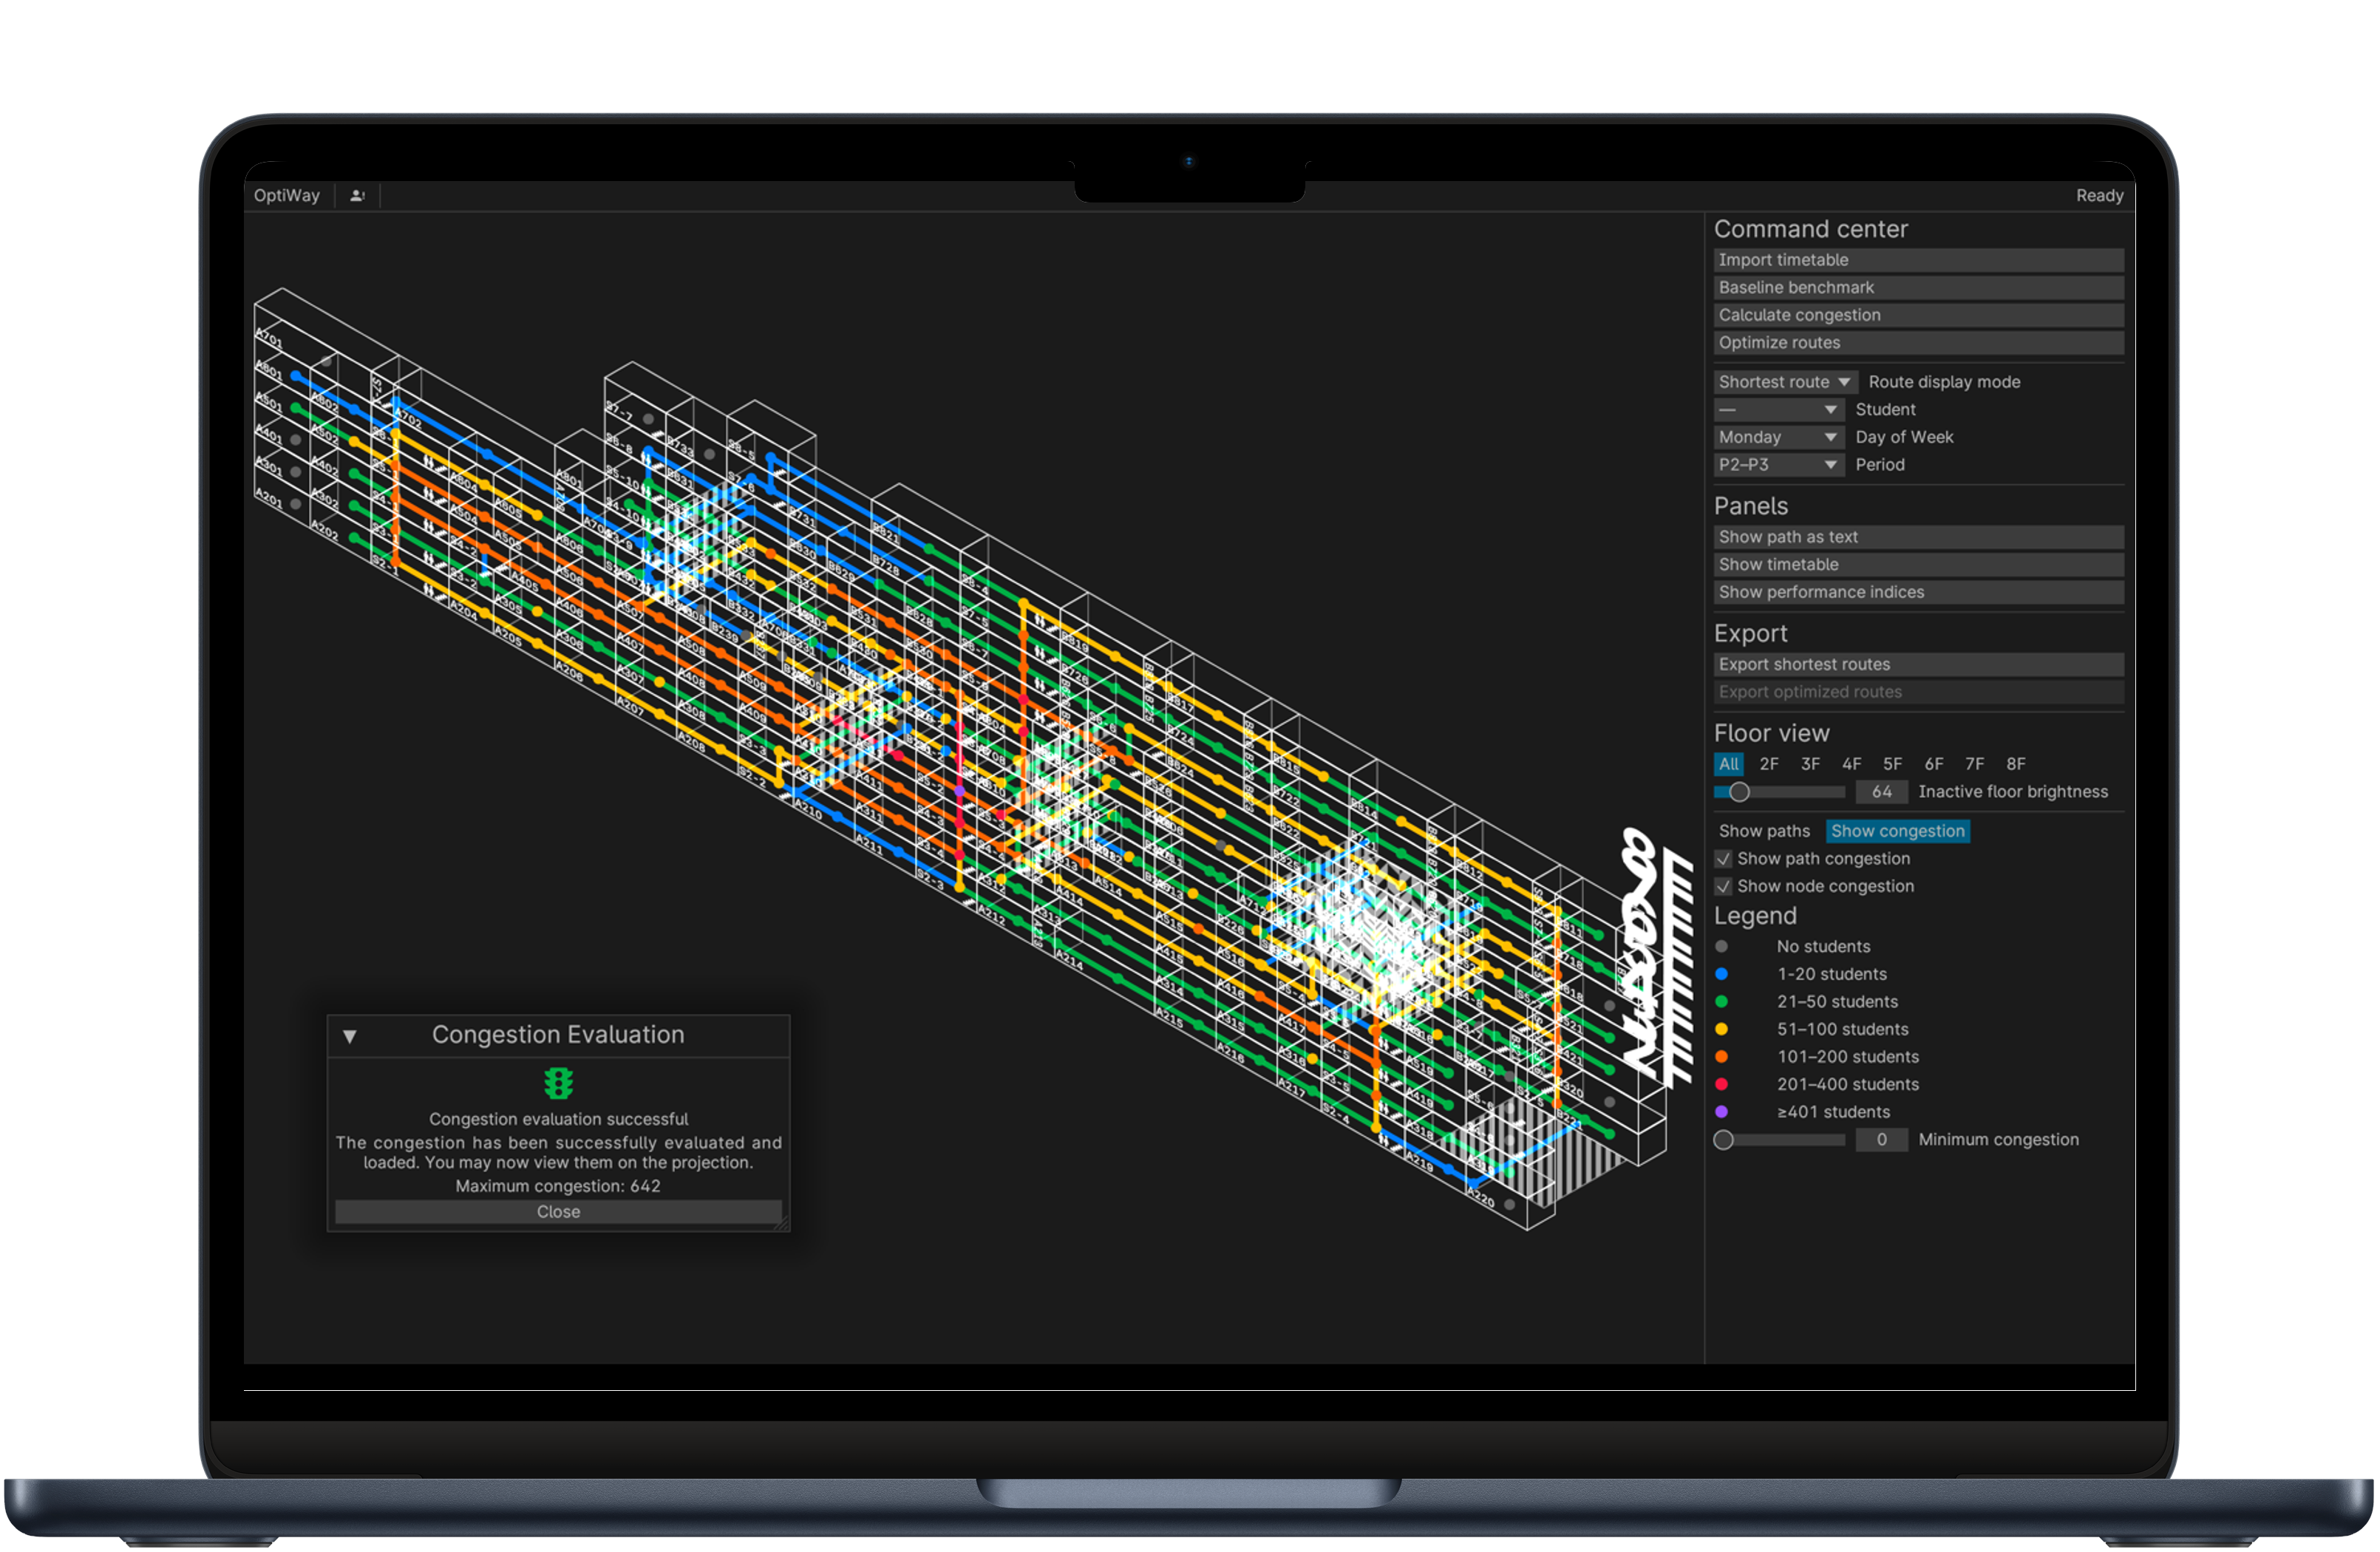Click the OptiWay title in top bar

(286, 195)
